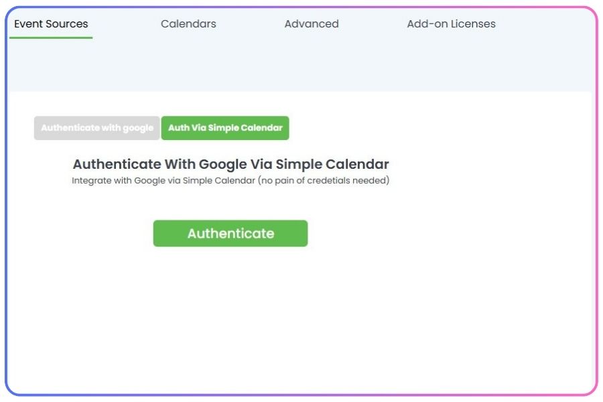Go to the Advanced tab
Image resolution: width=603 pixels, height=402 pixels.
click(x=312, y=24)
